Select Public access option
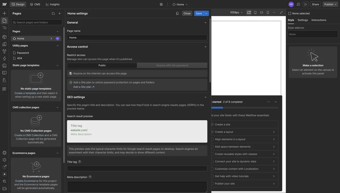Viewport: 340px width, 193px height. point(102,65)
